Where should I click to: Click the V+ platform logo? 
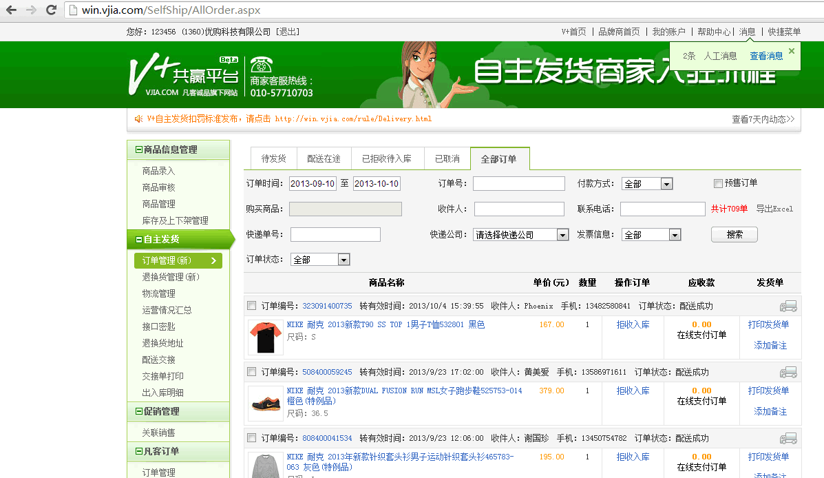click(183, 74)
